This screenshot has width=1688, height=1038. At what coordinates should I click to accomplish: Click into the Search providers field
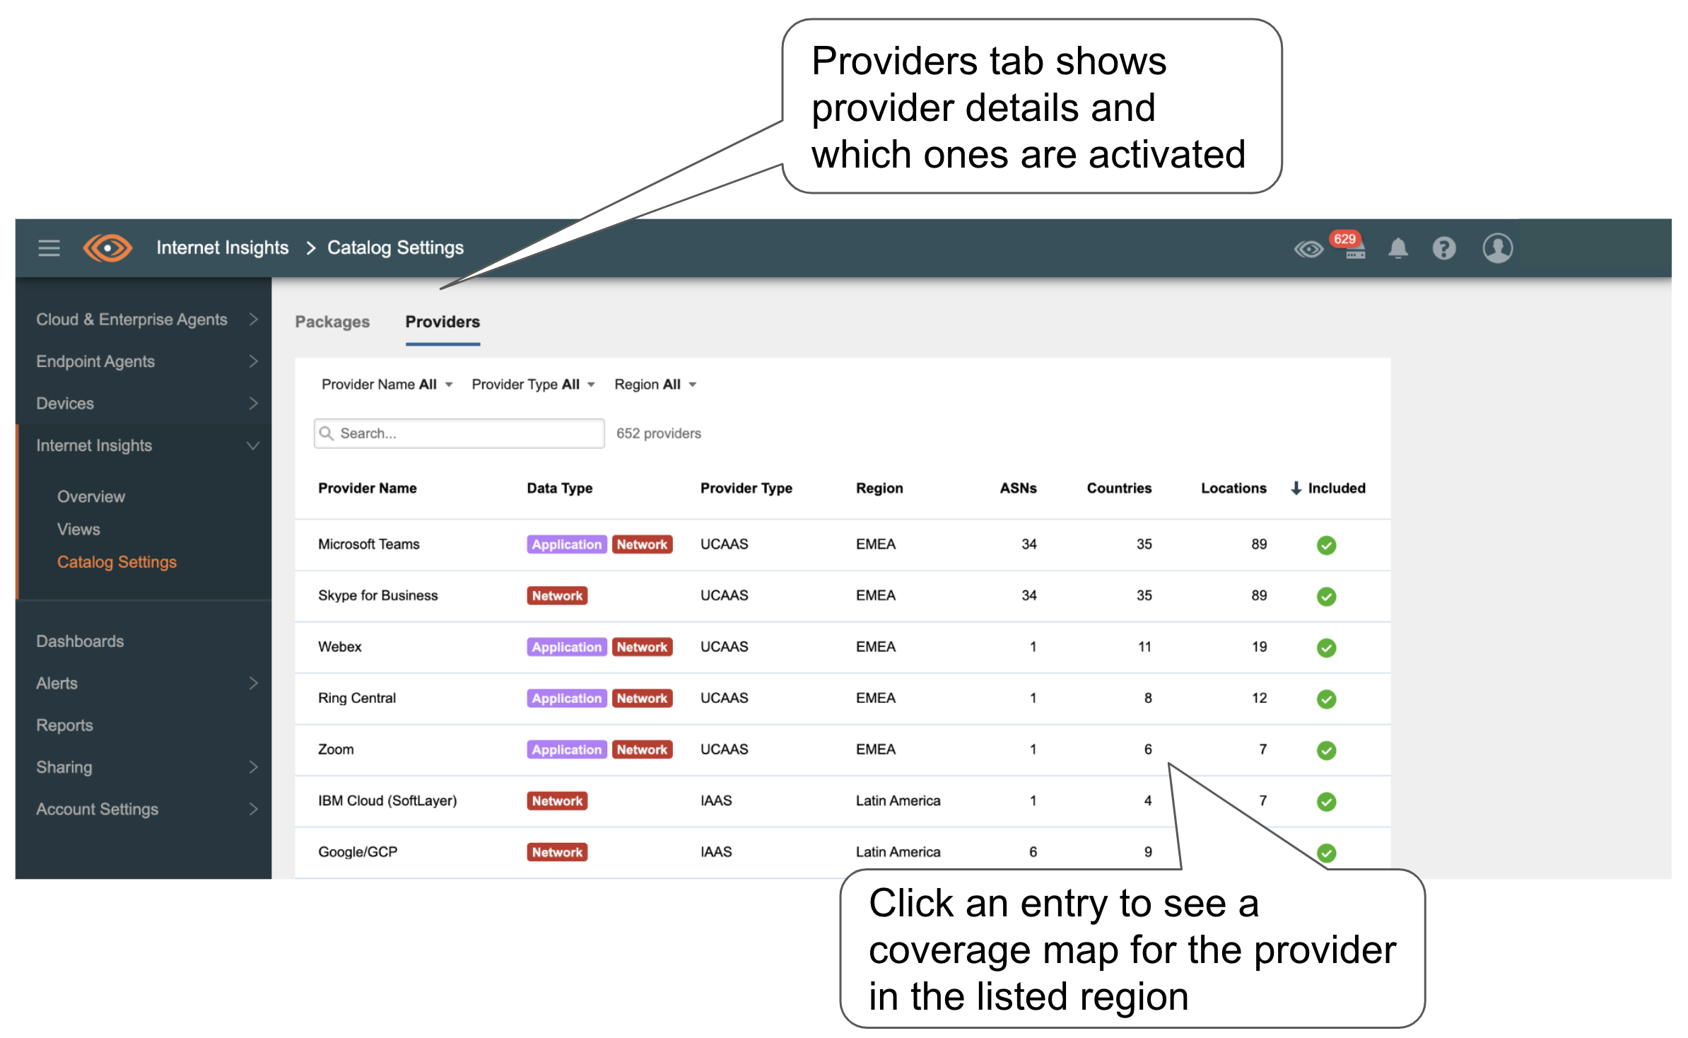pos(459,433)
